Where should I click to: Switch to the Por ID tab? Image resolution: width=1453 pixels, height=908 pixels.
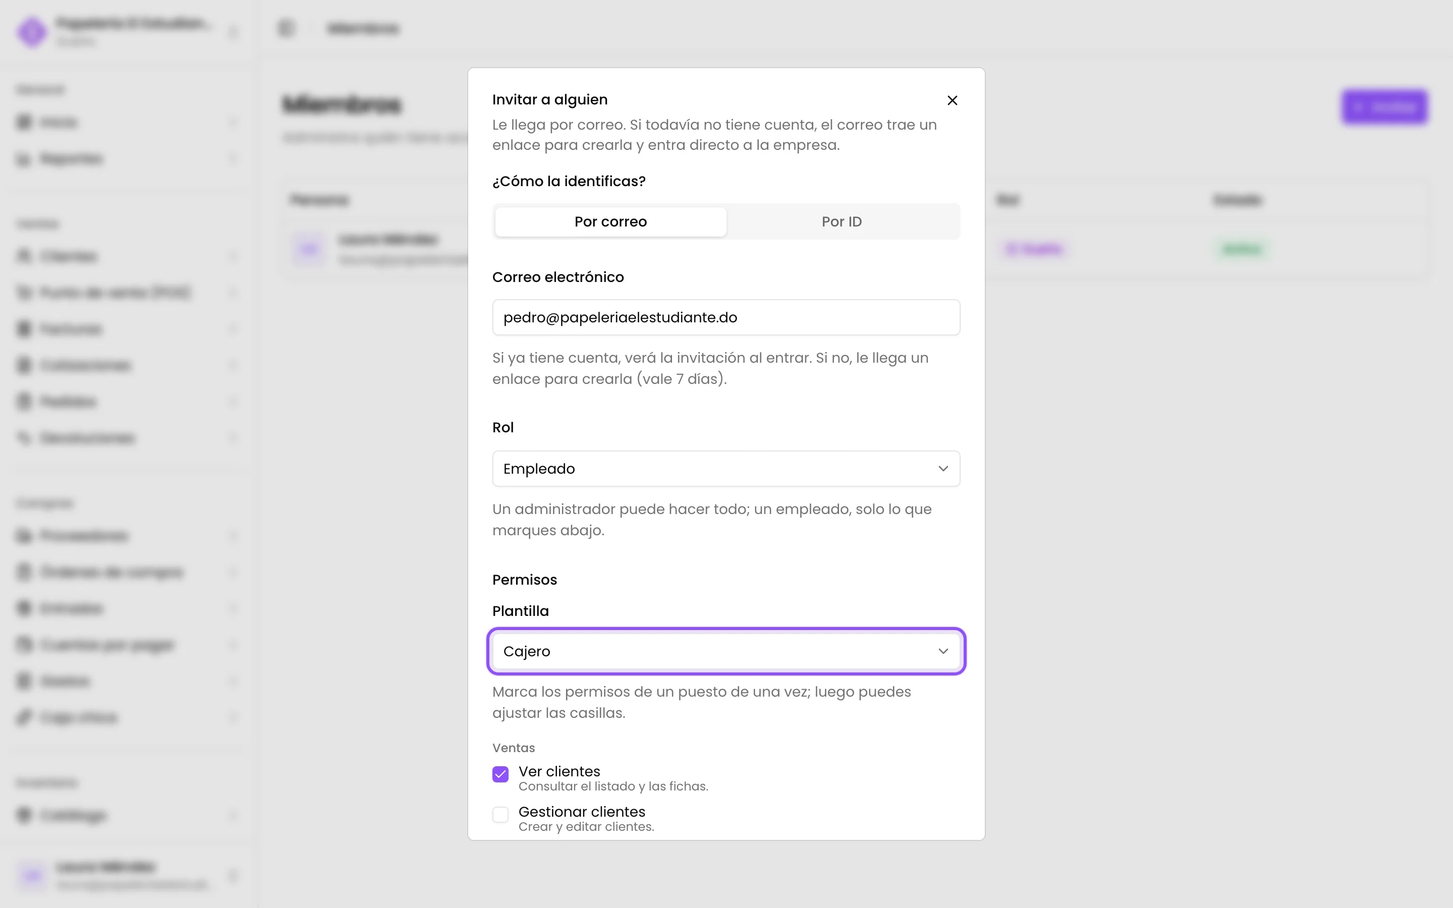coord(841,221)
